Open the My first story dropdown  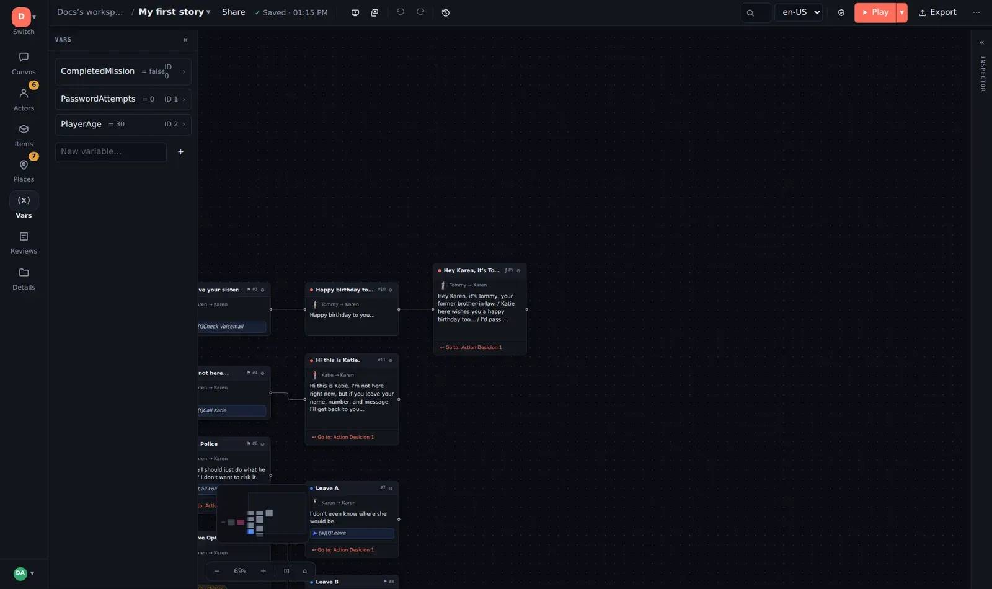pyautogui.click(x=174, y=12)
